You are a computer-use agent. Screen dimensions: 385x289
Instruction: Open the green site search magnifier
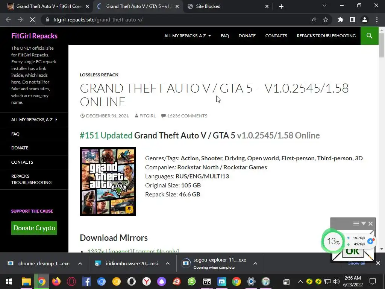click(x=369, y=36)
